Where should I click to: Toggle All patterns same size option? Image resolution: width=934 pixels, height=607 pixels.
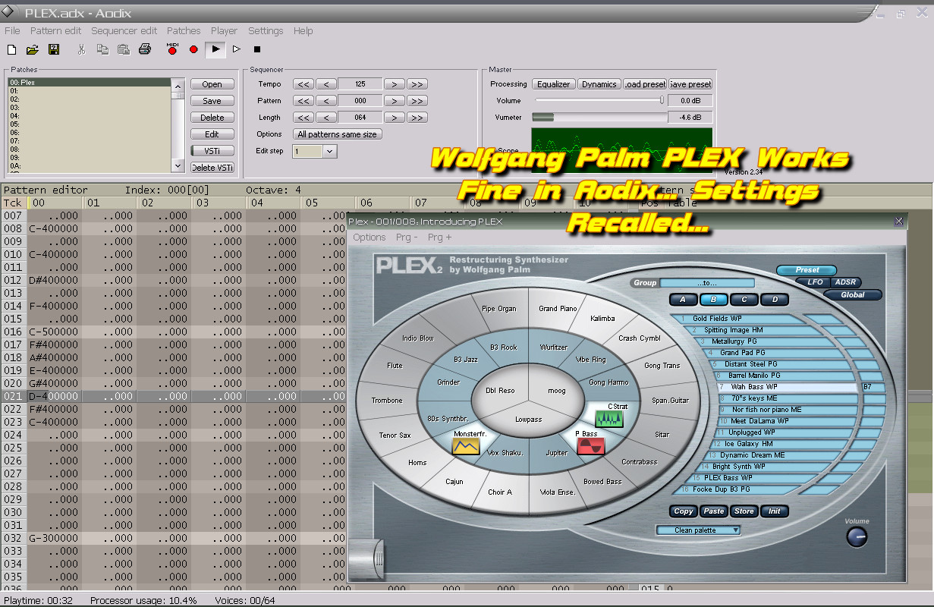pyautogui.click(x=338, y=134)
